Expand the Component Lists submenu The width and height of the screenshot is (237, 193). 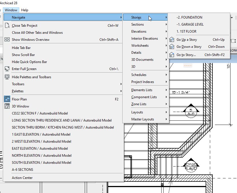click(146, 97)
